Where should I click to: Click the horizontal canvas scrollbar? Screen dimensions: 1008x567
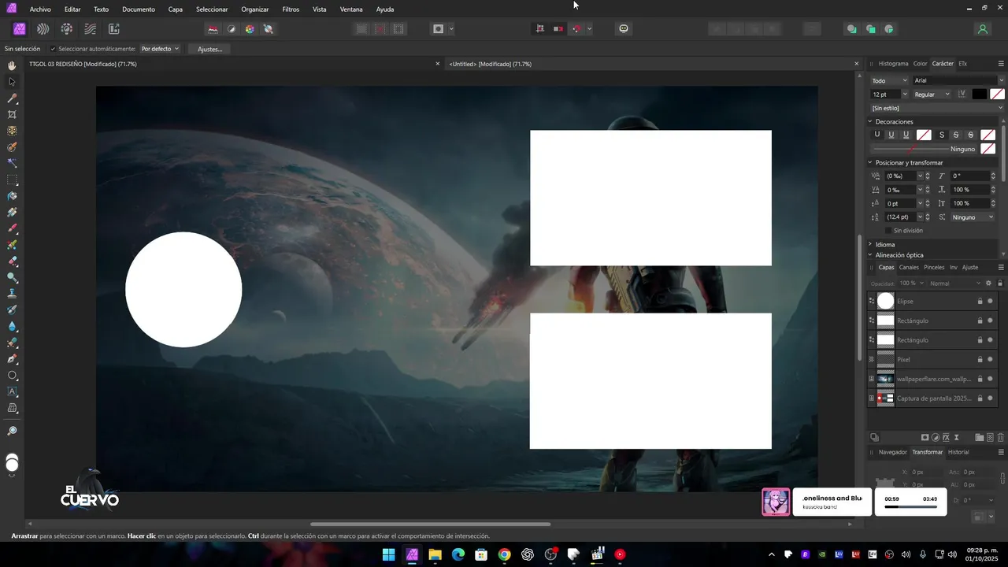coord(430,524)
